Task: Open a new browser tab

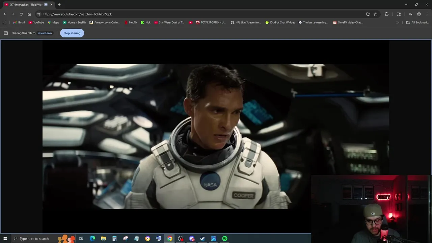Action: [59, 4]
